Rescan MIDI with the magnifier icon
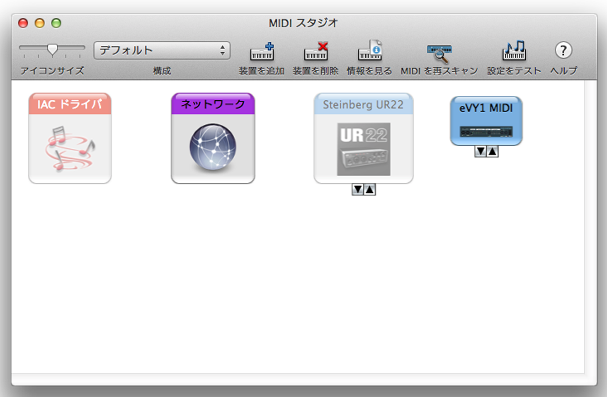The height and width of the screenshot is (397, 607). (x=439, y=53)
